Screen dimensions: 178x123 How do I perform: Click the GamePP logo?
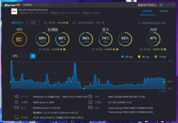pyautogui.click(x=12, y=5)
